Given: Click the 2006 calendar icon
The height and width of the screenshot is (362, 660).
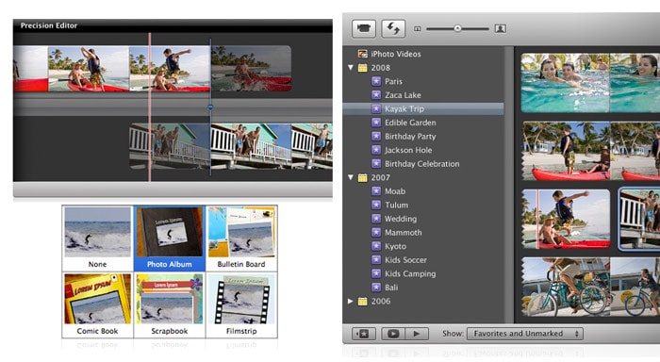Looking at the screenshot, I should [362, 302].
